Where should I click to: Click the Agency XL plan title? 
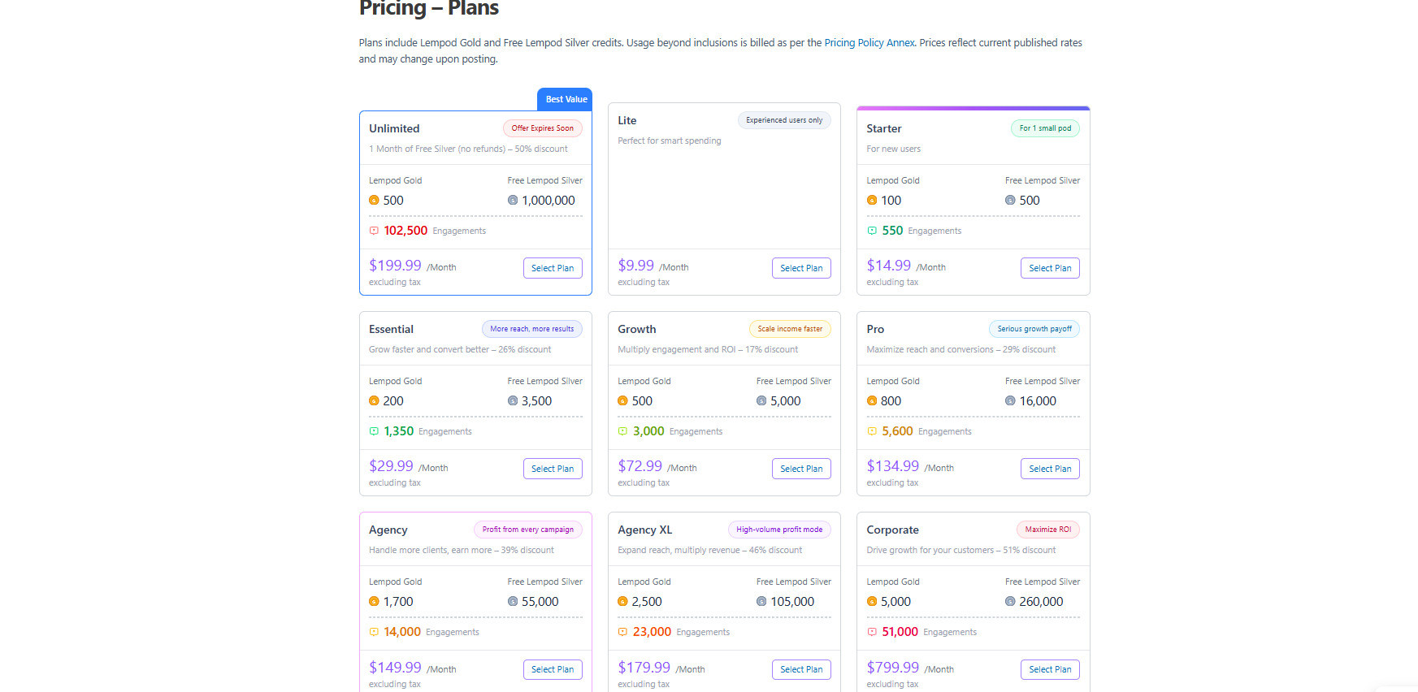[644, 530]
